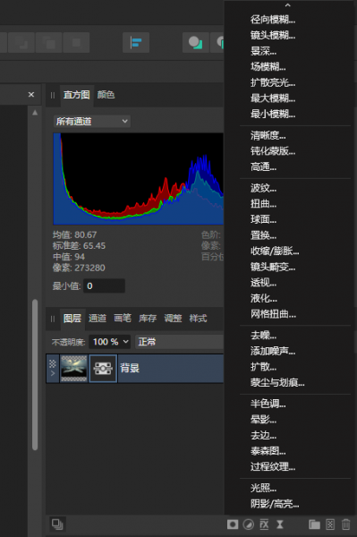Click the gray circle and green square insertion icon
Screen dimensions: 357x537
[x=195, y=42]
